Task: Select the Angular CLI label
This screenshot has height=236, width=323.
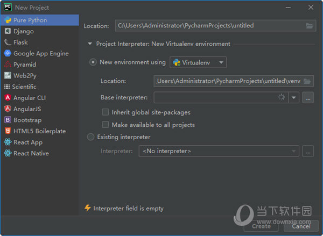Action: (30, 98)
